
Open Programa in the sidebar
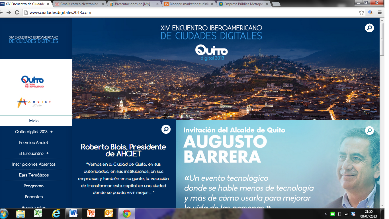click(x=34, y=186)
